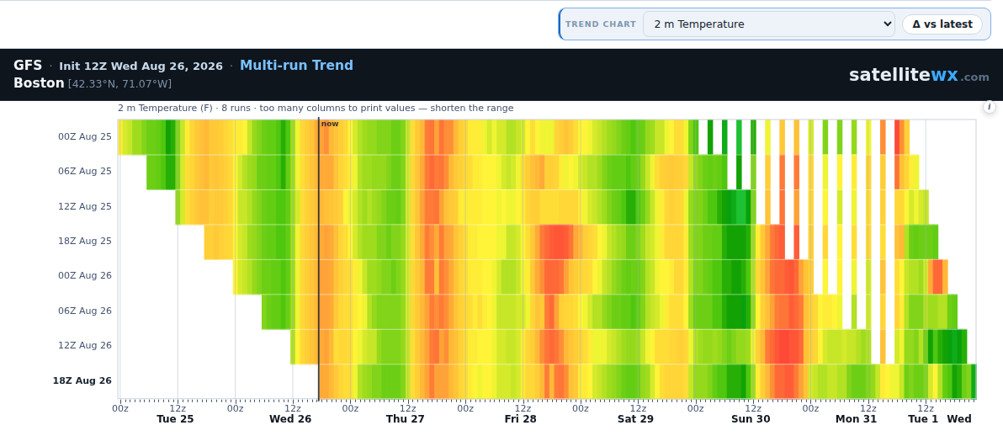Select the 00Z Aug 26 run label
The image size is (1003, 436).
click(x=85, y=275)
